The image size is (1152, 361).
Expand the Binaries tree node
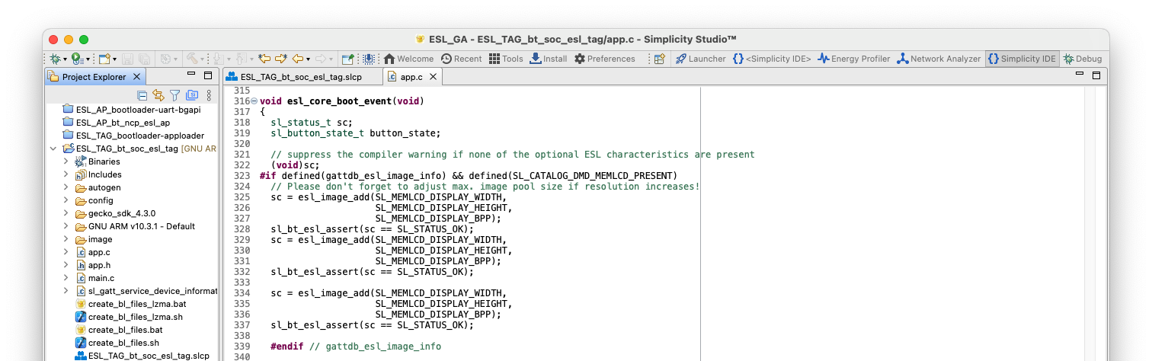(66, 161)
